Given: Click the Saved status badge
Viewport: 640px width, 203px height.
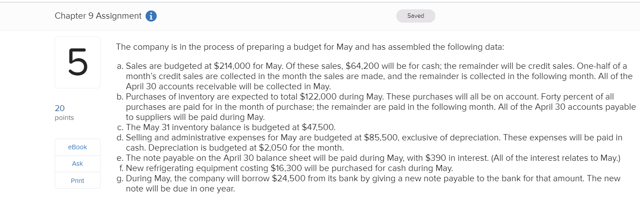Looking at the screenshot, I should pos(415,16).
